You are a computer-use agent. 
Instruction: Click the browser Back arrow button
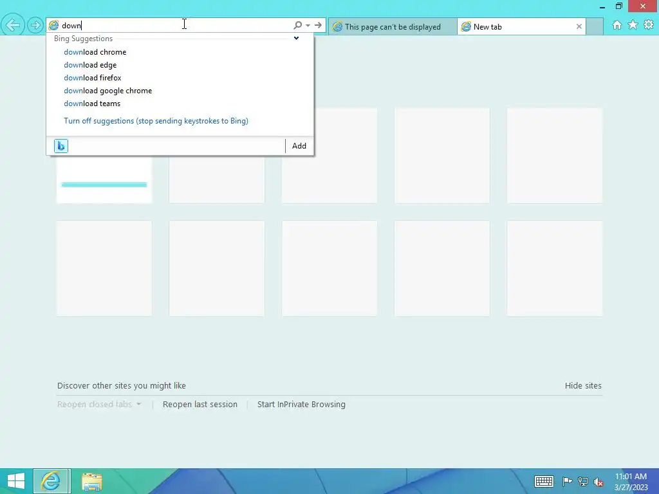point(13,25)
